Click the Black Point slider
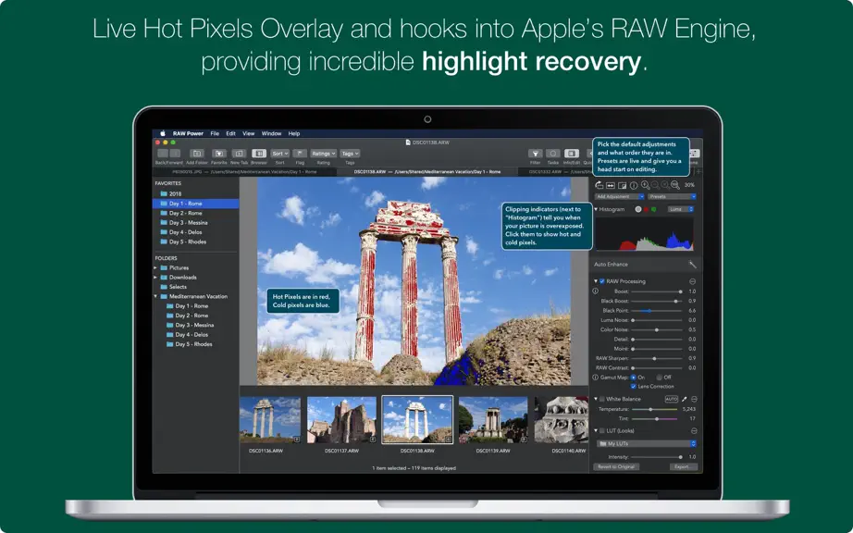 pos(656,311)
